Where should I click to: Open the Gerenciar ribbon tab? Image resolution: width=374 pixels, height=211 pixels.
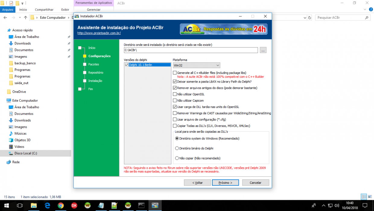[x=94, y=10]
